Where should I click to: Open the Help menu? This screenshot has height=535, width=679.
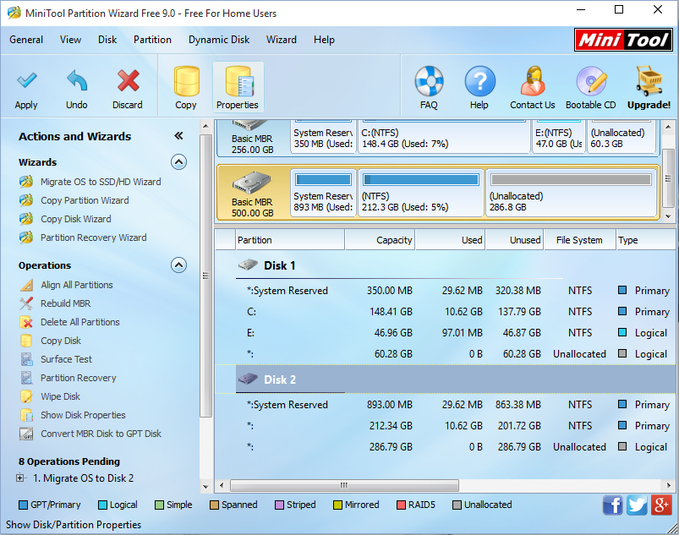[325, 40]
